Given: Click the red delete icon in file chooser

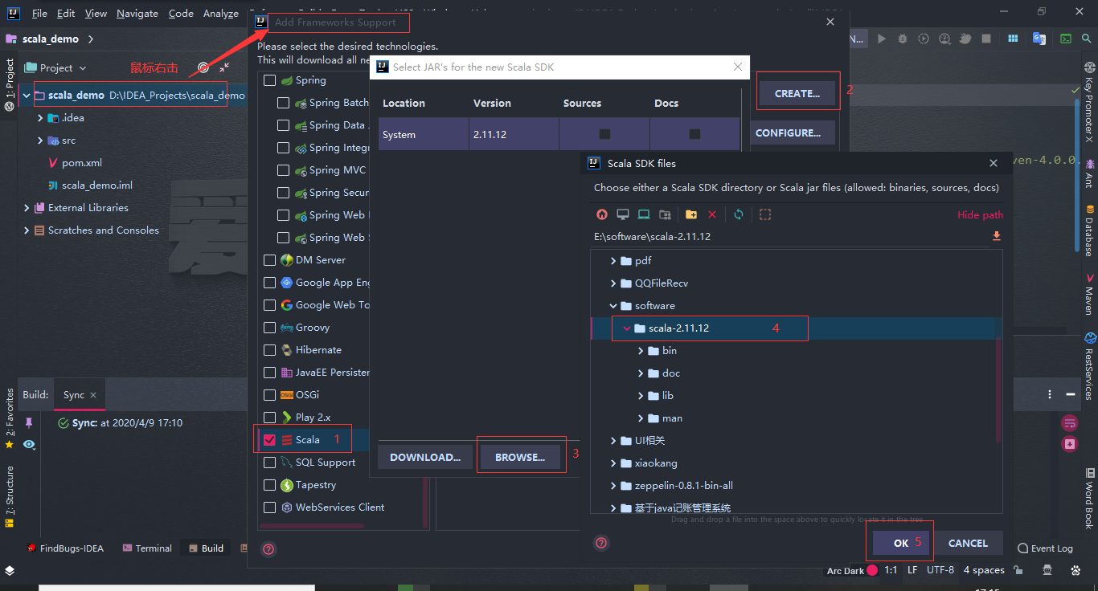Looking at the screenshot, I should click(x=712, y=214).
